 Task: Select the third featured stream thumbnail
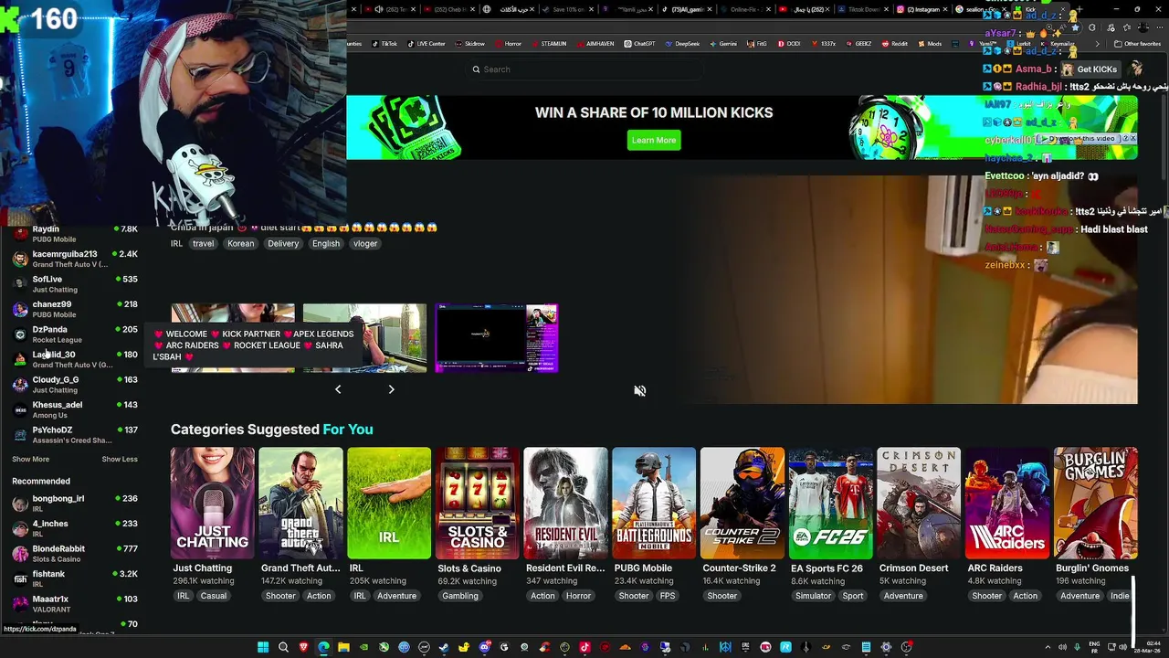point(496,338)
